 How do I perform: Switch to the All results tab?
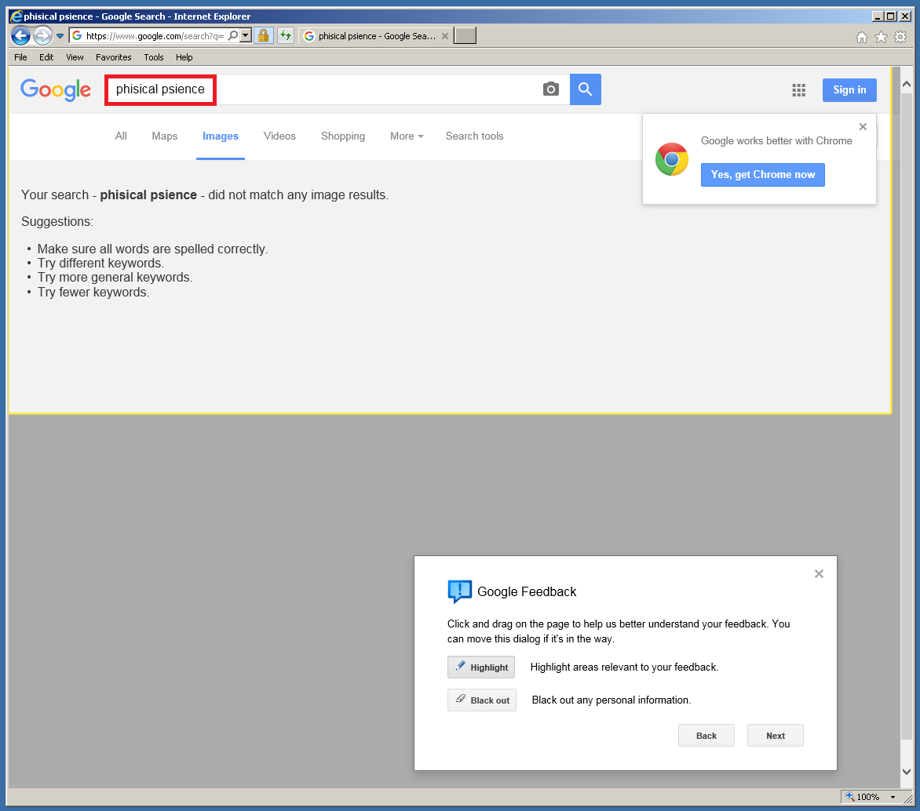coord(121,136)
